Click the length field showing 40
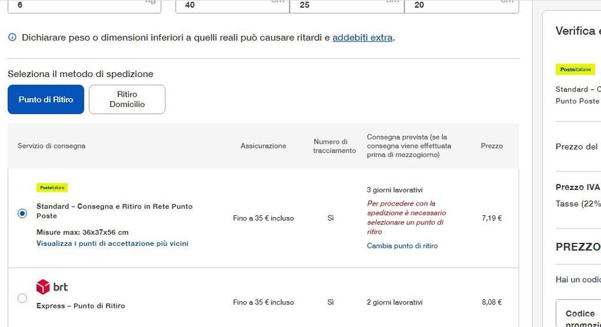 232,5
